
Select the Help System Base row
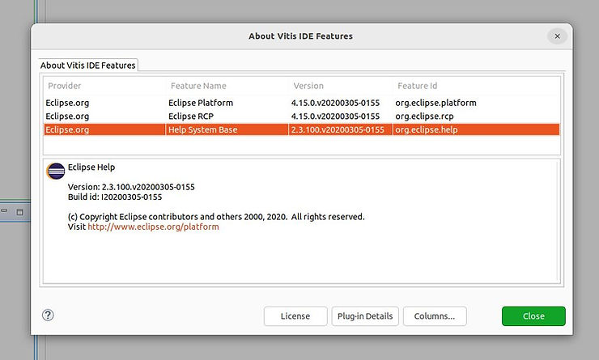pos(302,129)
